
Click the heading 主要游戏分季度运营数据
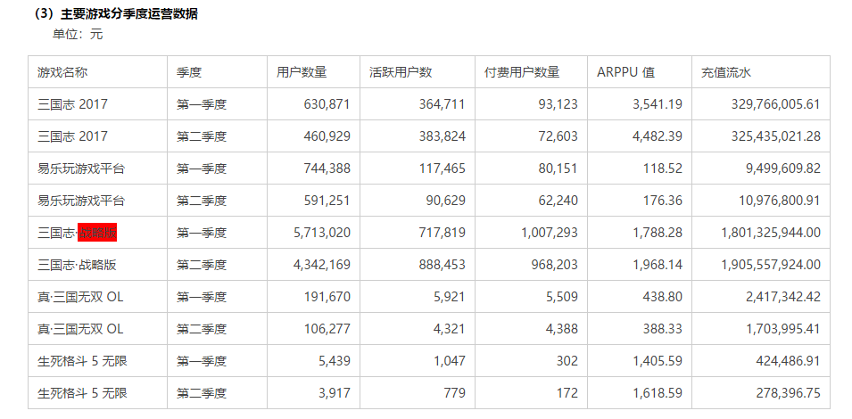128,14
